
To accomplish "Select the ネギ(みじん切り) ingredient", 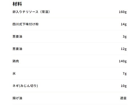I will click(x=25, y=86).
